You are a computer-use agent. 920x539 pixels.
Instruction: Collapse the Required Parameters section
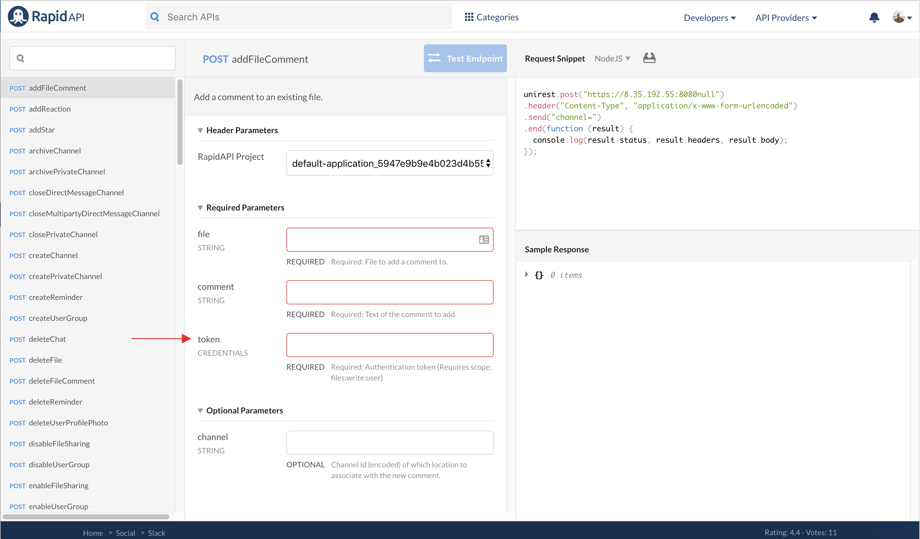pos(200,208)
